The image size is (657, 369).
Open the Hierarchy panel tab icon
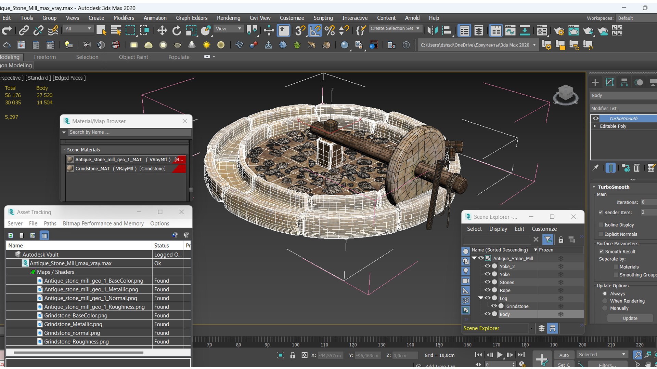pos(624,82)
